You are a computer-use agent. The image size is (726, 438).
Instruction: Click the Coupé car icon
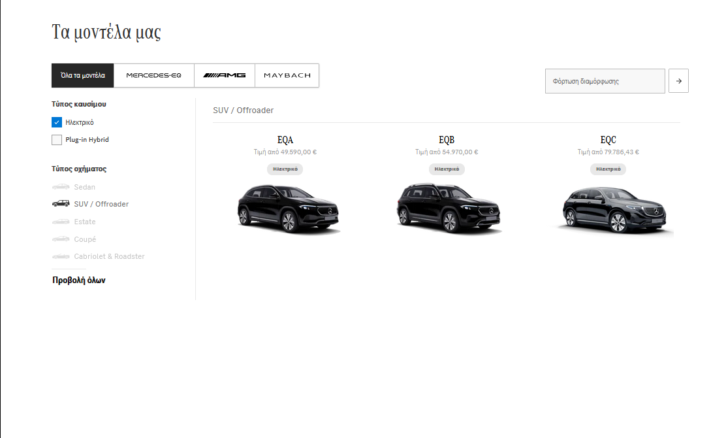61,239
